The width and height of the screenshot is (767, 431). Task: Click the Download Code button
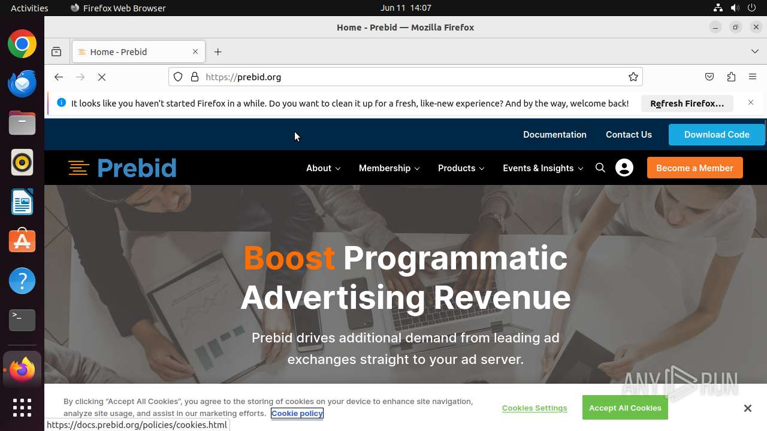point(717,135)
